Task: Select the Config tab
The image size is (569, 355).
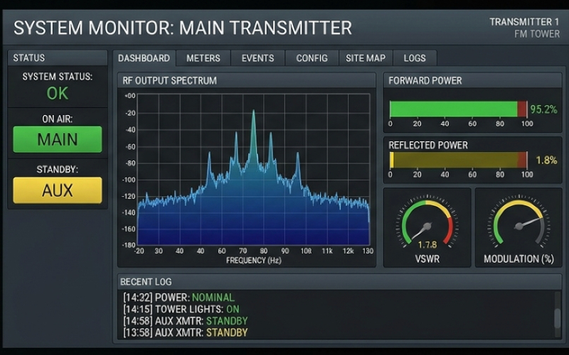Action: [x=312, y=58]
